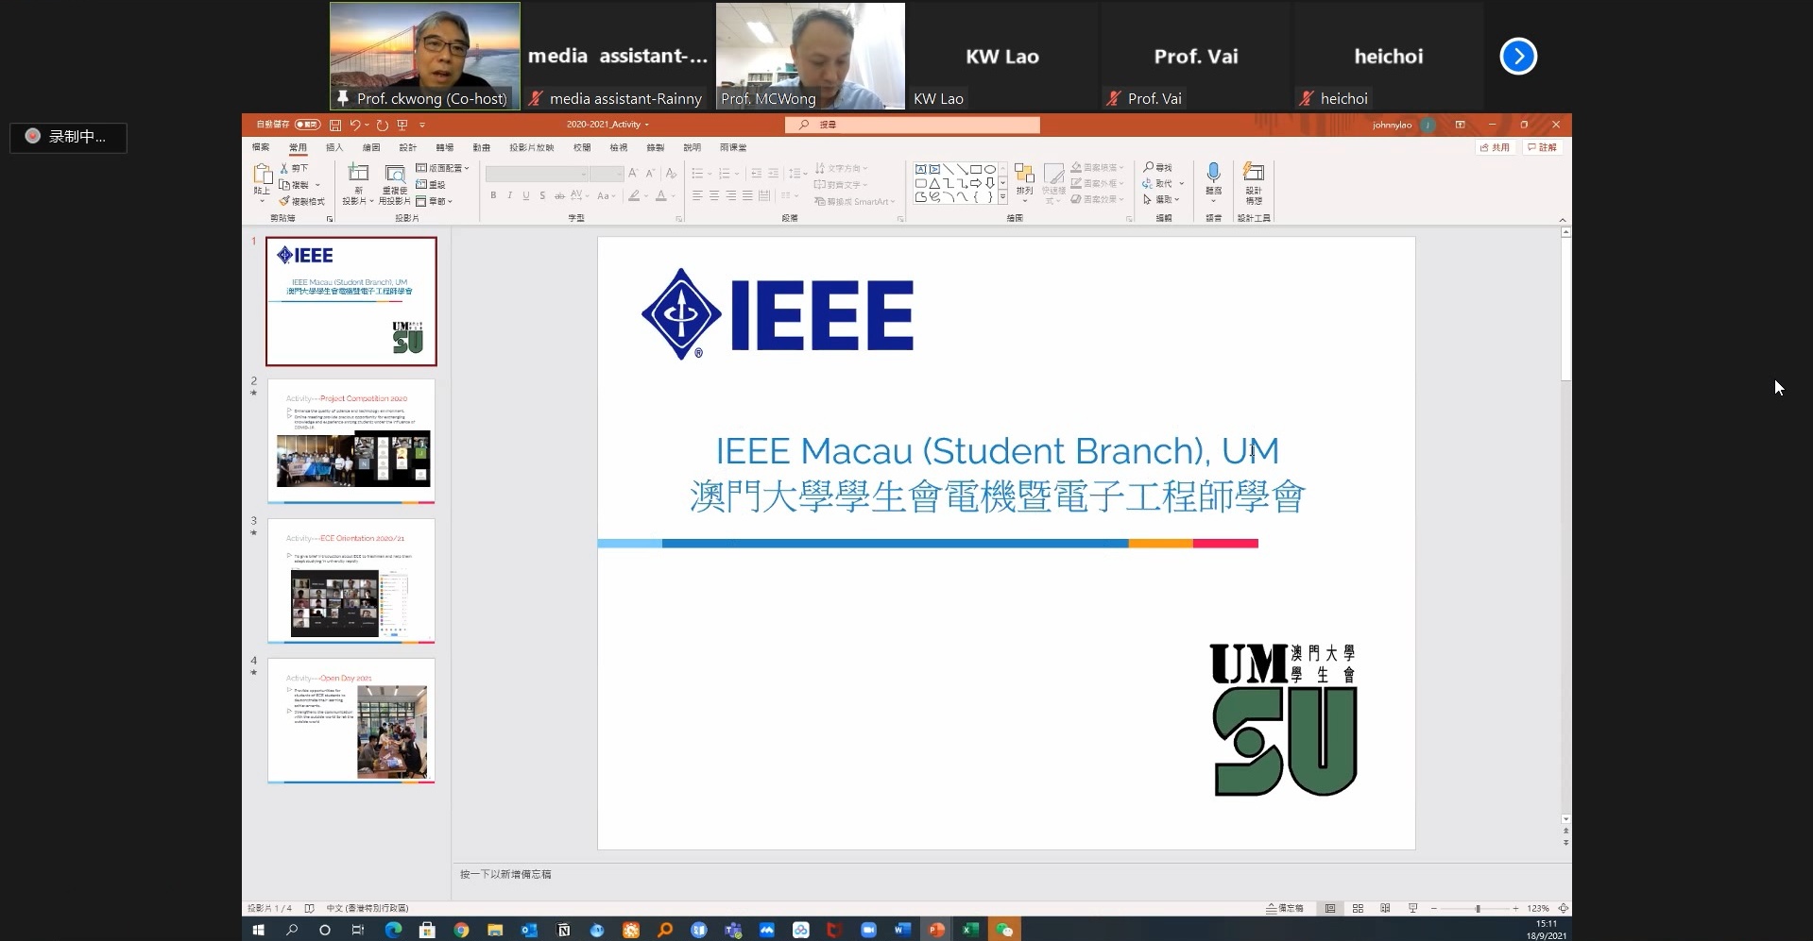Toggle Normal view icon in status bar
1813x941 pixels.
1330,908
